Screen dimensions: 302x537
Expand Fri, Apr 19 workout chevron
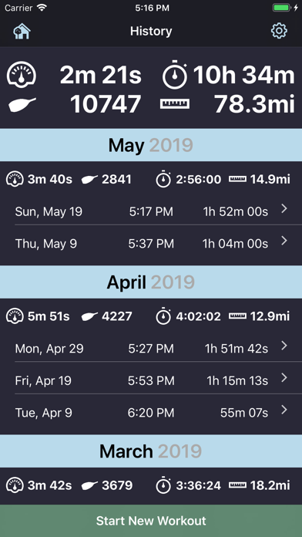coord(284,378)
